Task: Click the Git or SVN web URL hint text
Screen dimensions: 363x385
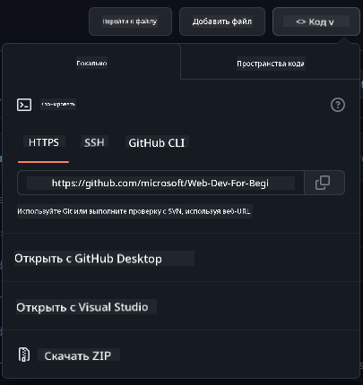Action: [134, 211]
